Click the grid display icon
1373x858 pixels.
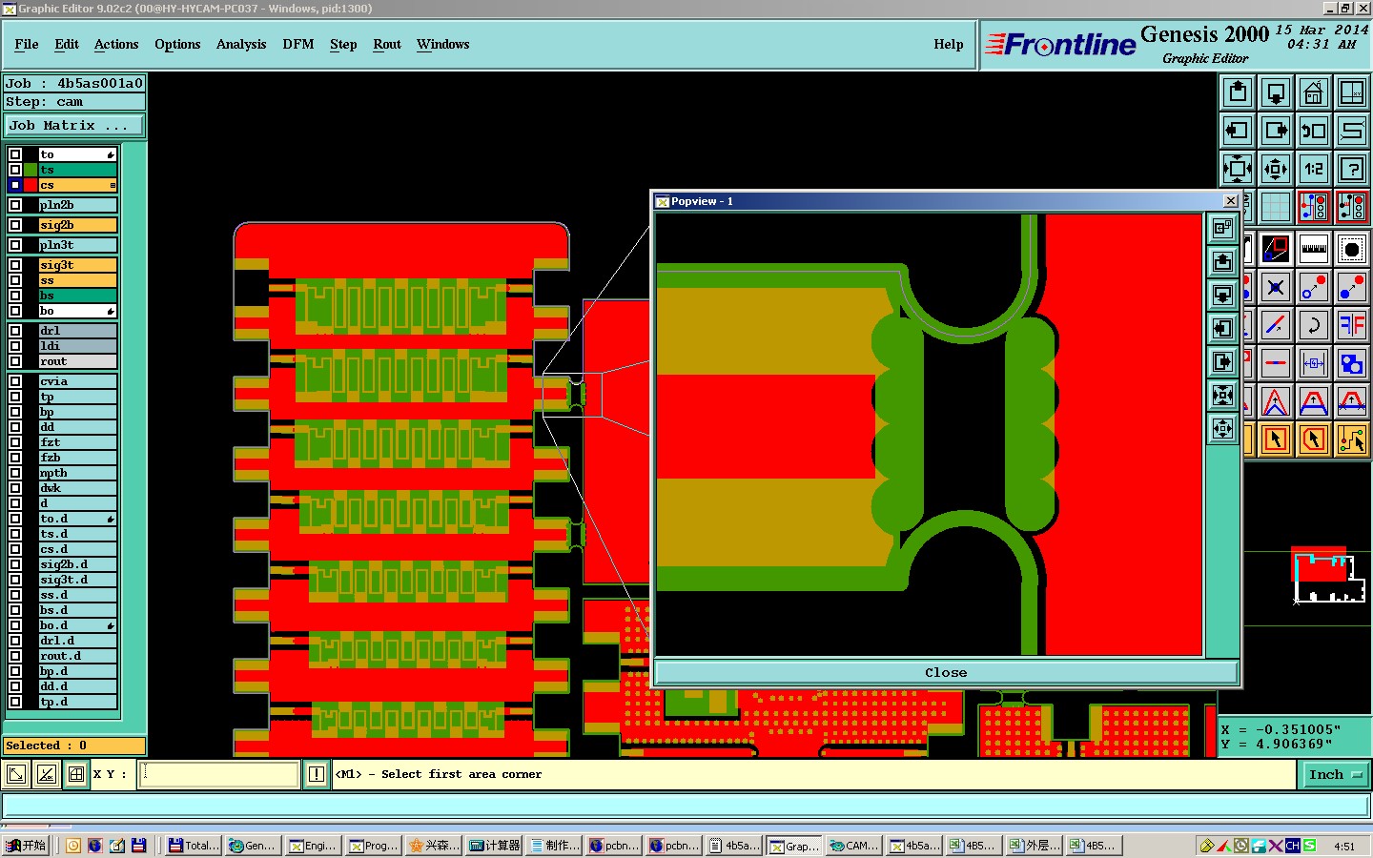[x=1276, y=207]
